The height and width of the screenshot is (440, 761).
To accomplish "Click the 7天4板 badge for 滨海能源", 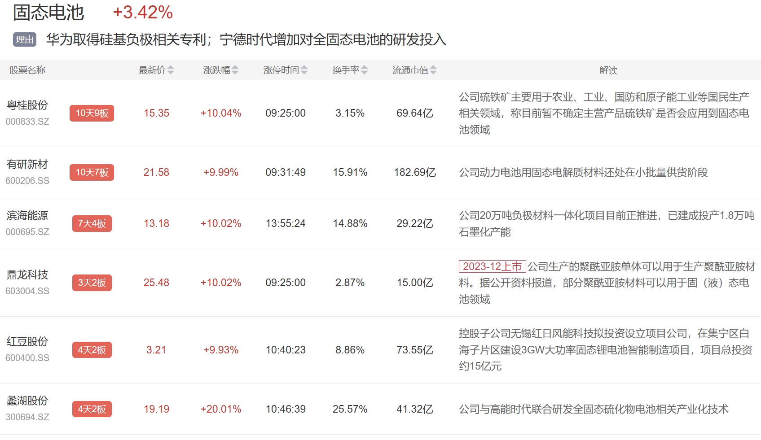I will click(x=92, y=223).
